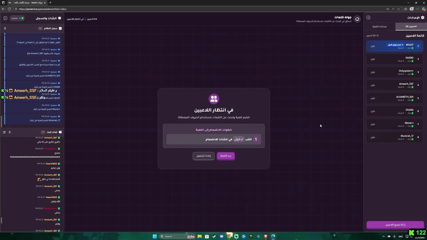This screenshot has width=427, height=240.
Task: Click the settings gear icon beside الإعدادات
Action: 423,18
